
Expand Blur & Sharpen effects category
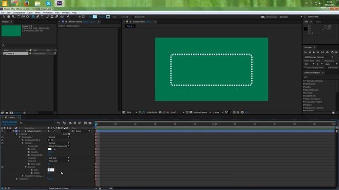coord(304,90)
